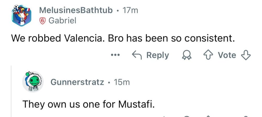
Task: Open the 15m timestamp permalink
Action: 122,82
